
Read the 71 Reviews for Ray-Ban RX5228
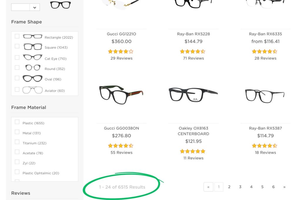coord(193,58)
